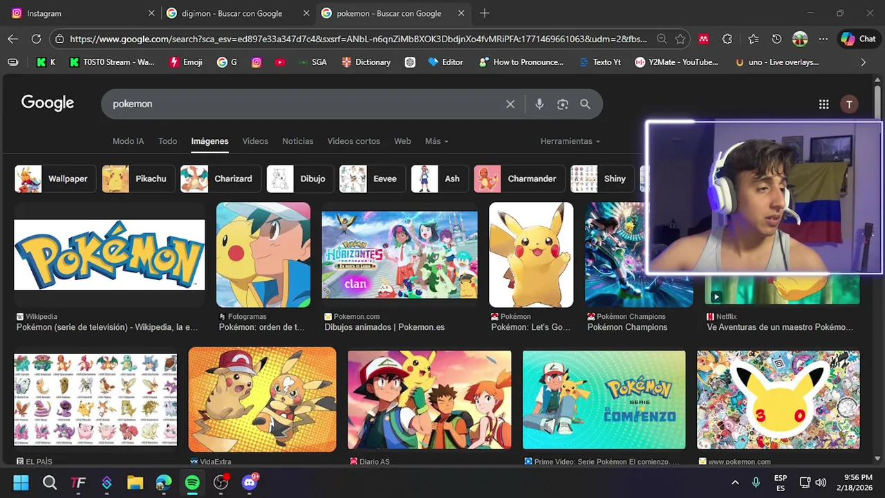Filter images by Ash chip
The height and width of the screenshot is (498, 885).
pos(438,178)
